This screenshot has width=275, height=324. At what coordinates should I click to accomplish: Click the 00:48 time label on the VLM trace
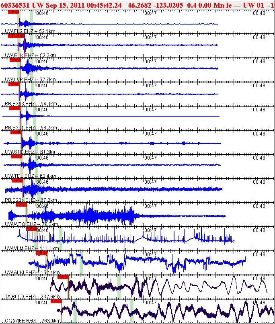[259, 230]
